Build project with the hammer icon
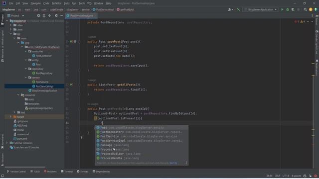 [x=238, y=9]
